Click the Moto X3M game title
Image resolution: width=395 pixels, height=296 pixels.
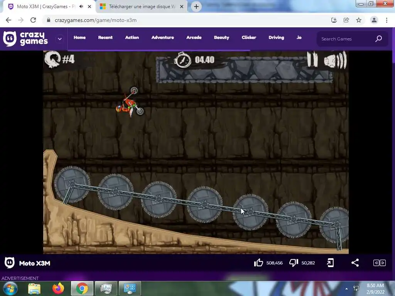35,263
